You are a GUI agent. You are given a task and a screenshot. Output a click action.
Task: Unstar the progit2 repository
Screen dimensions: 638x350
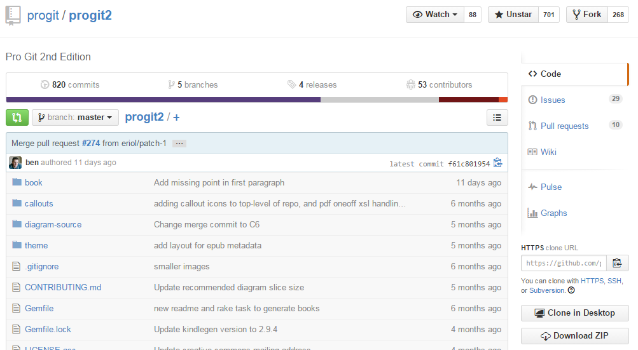tap(513, 15)
